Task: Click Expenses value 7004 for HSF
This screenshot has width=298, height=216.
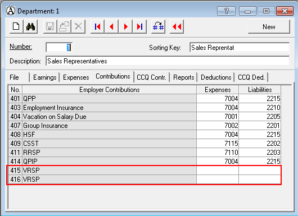Action: click(218, 135)
